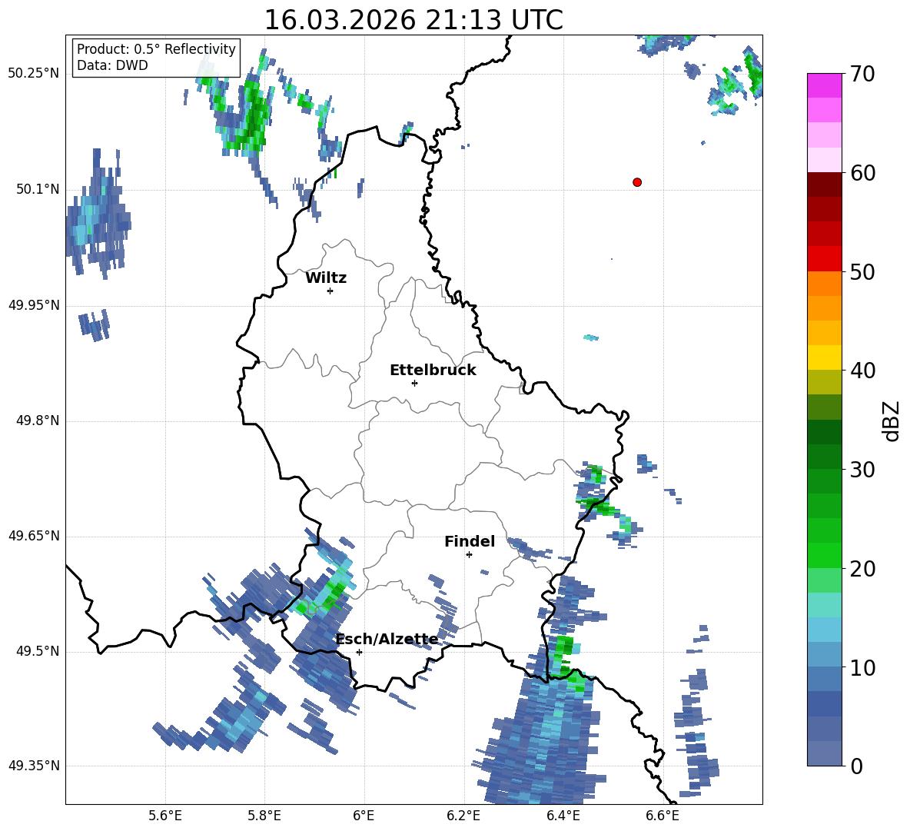Select the Ettelbruck station label

433,371
